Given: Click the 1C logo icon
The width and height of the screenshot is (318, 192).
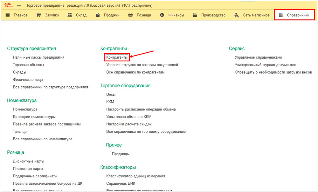Looking at the screenshot, I should click(8, 5).
